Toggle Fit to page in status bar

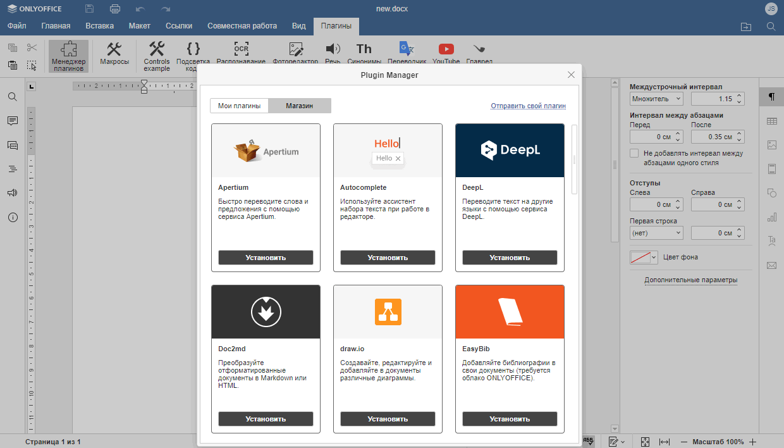[645, 442]
